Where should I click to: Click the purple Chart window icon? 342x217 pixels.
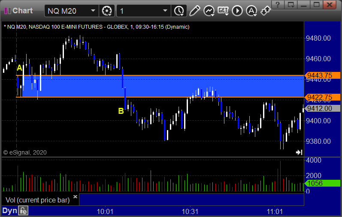pos(8,11)
